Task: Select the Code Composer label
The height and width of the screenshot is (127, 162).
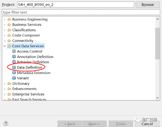Action: tap(26, 35)
